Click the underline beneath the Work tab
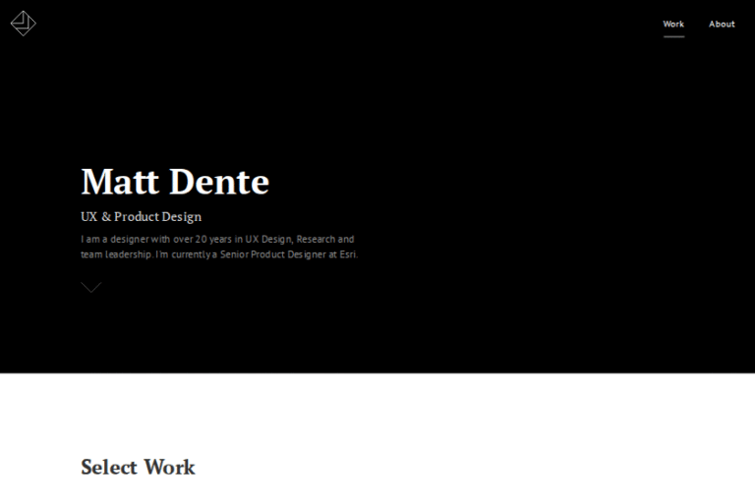Image resolution: width=755 pixels, height=503 pixels. point(673,36)
